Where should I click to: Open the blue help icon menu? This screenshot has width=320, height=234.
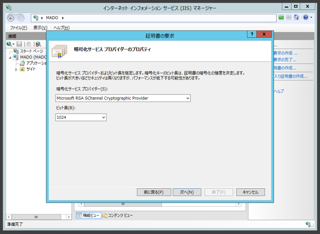pos(306,18)
